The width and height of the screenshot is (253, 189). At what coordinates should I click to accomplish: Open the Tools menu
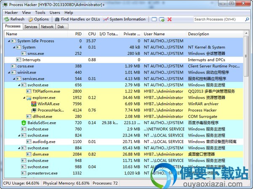(40, 13)
